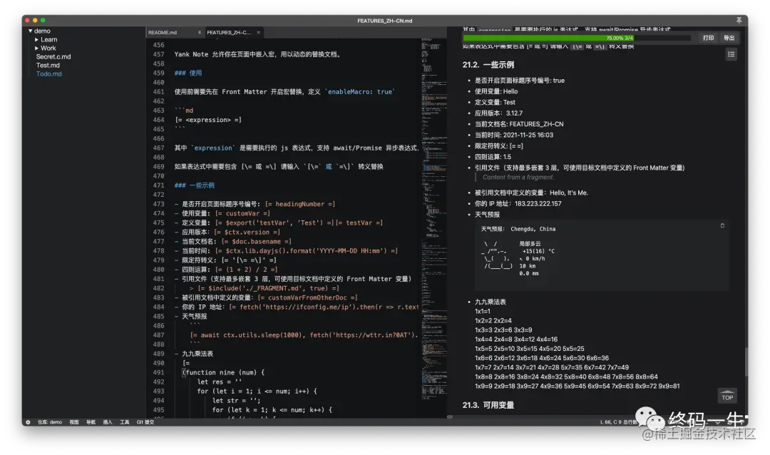Select Todo.md in the file tree
The image size is (770, 455).
point(48,73)
